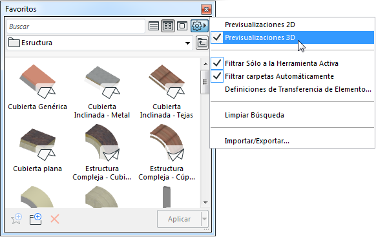Open the gear settings menu button

tap(200, 26)
